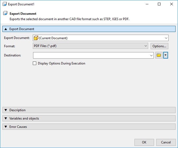Click the Export Document header icon
178x148 pixels.
pos(5,13)
